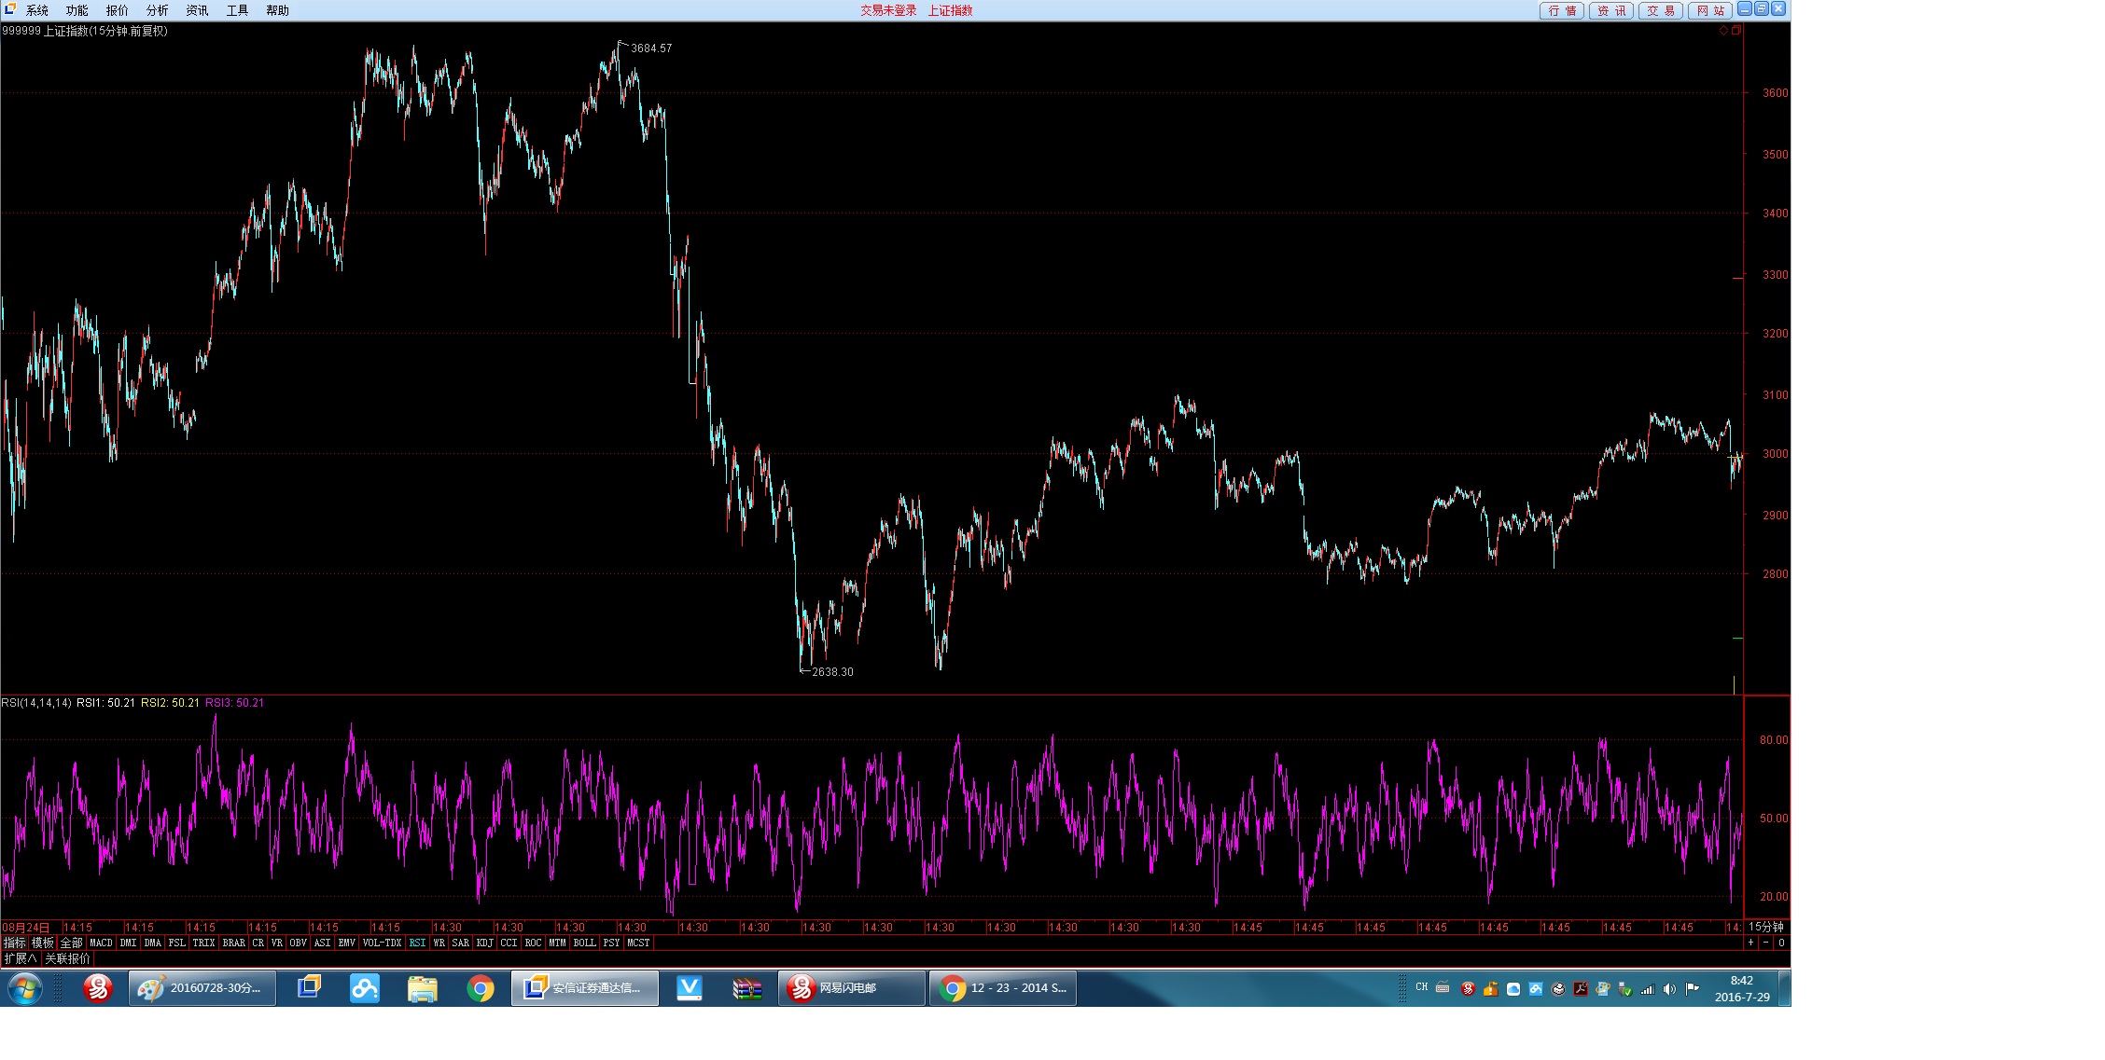2105x1060 pixels.
Task: Open the VirtualBox taskbar icon
Action: tap(309, 988)
